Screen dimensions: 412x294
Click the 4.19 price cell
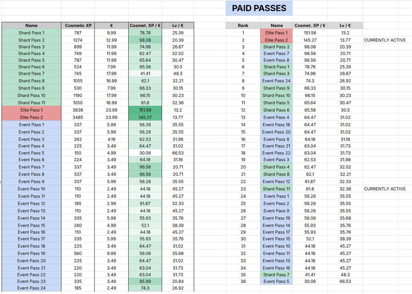point(111,139)
